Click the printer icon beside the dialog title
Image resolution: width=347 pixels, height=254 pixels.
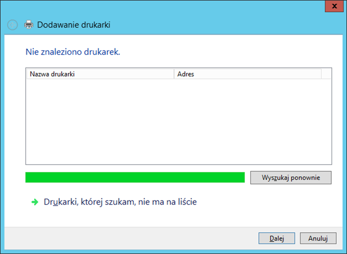pos(28,25)
